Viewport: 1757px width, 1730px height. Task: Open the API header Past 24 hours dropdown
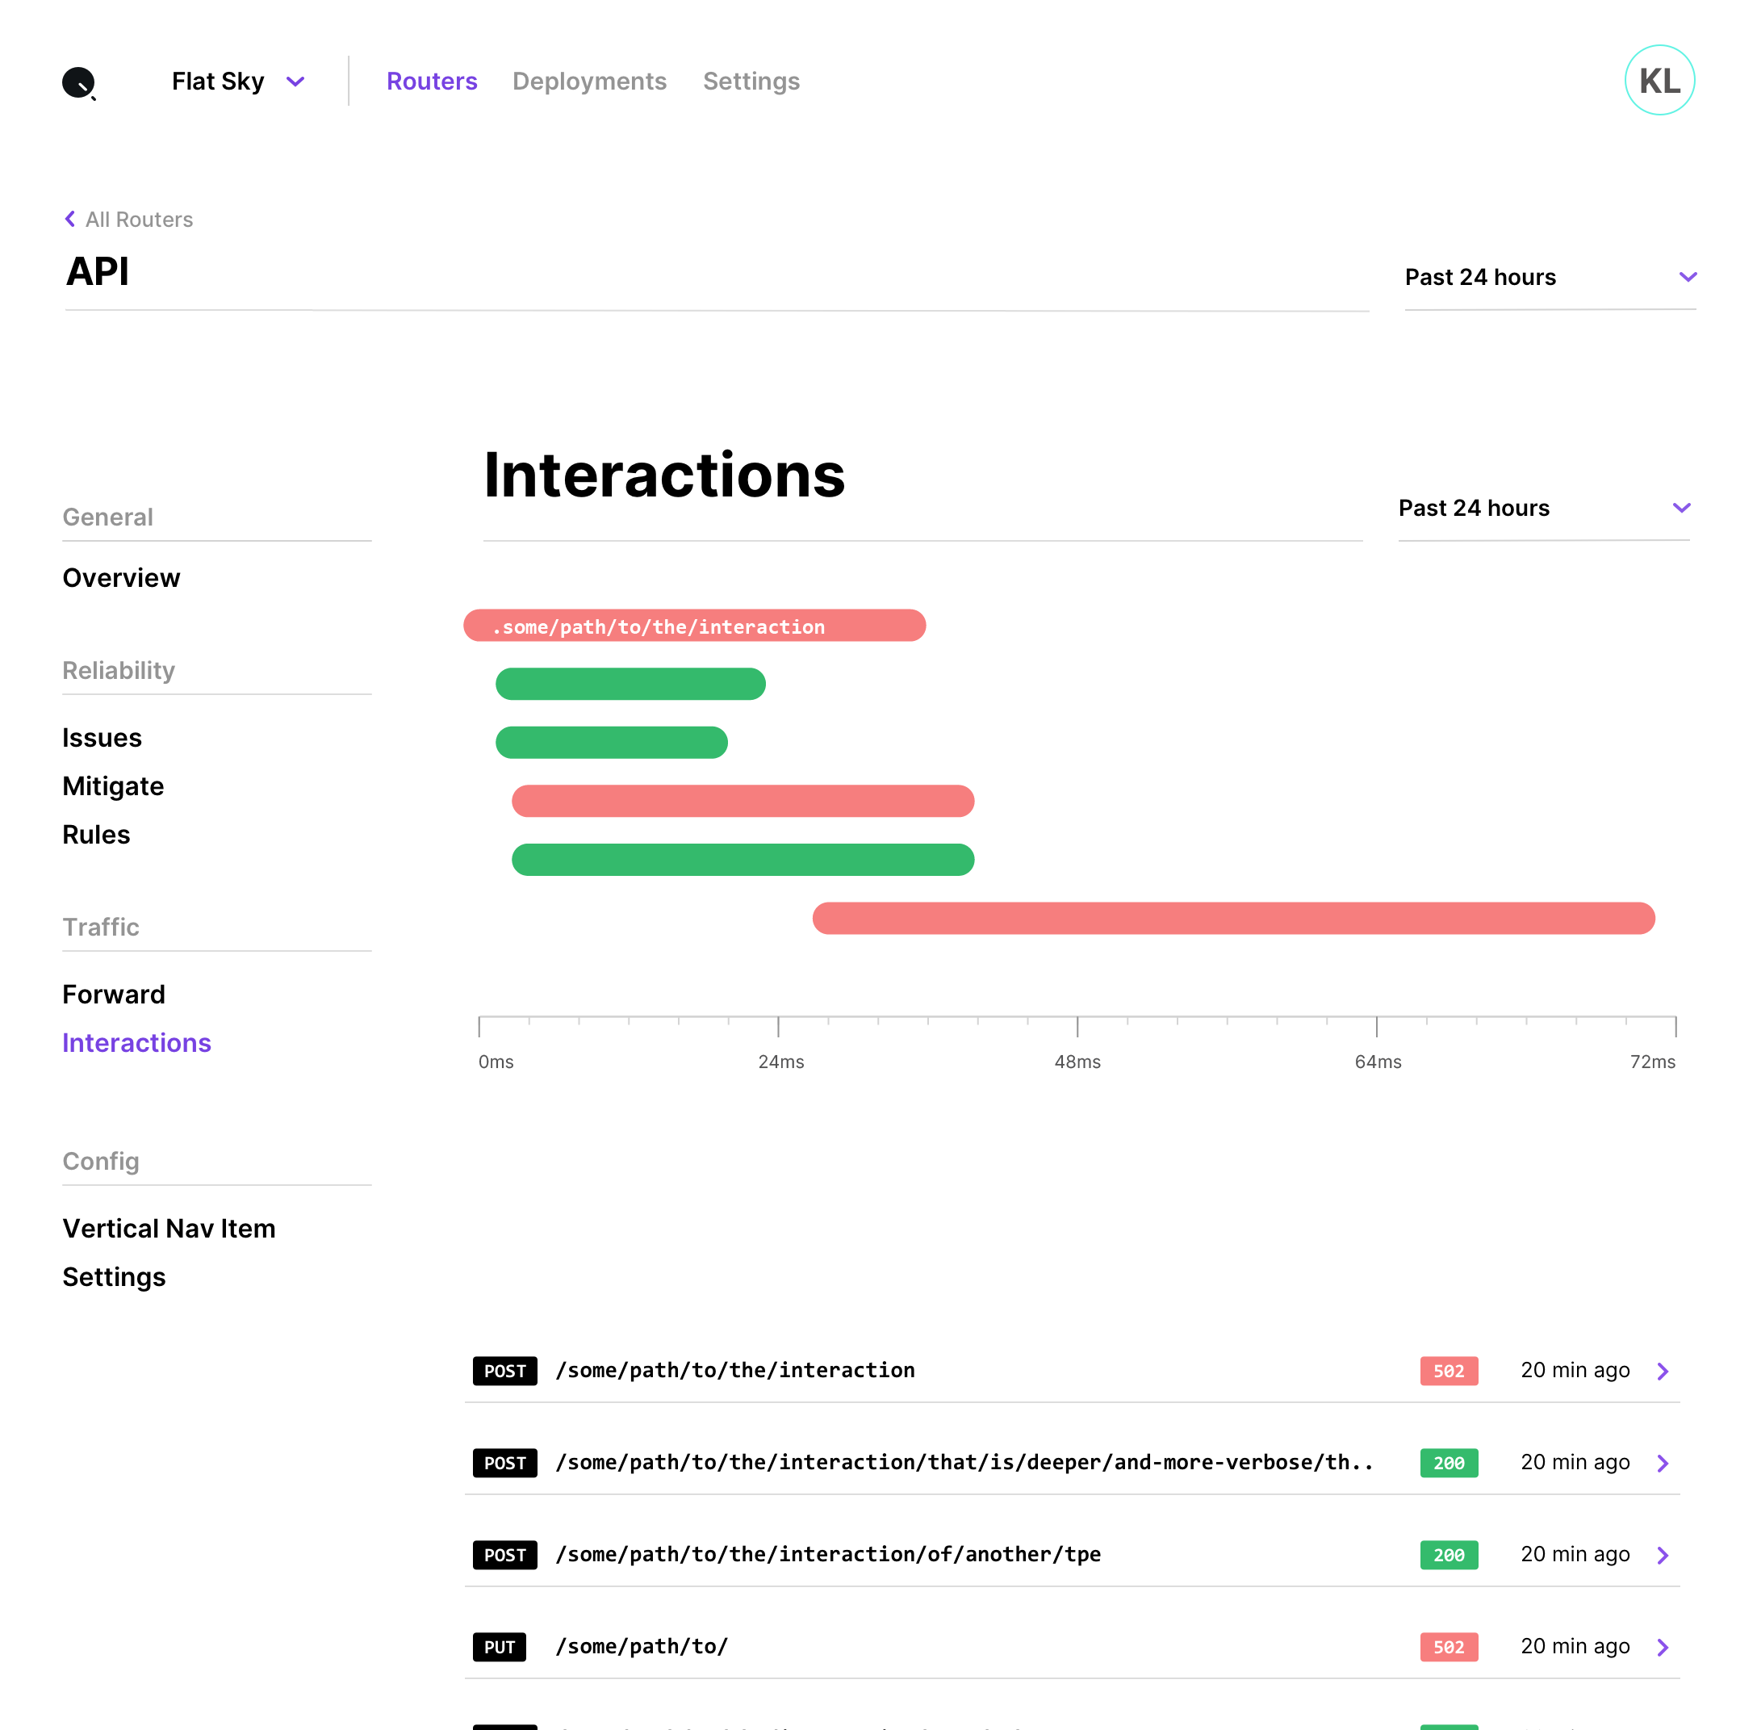(x=1550, y=277)
